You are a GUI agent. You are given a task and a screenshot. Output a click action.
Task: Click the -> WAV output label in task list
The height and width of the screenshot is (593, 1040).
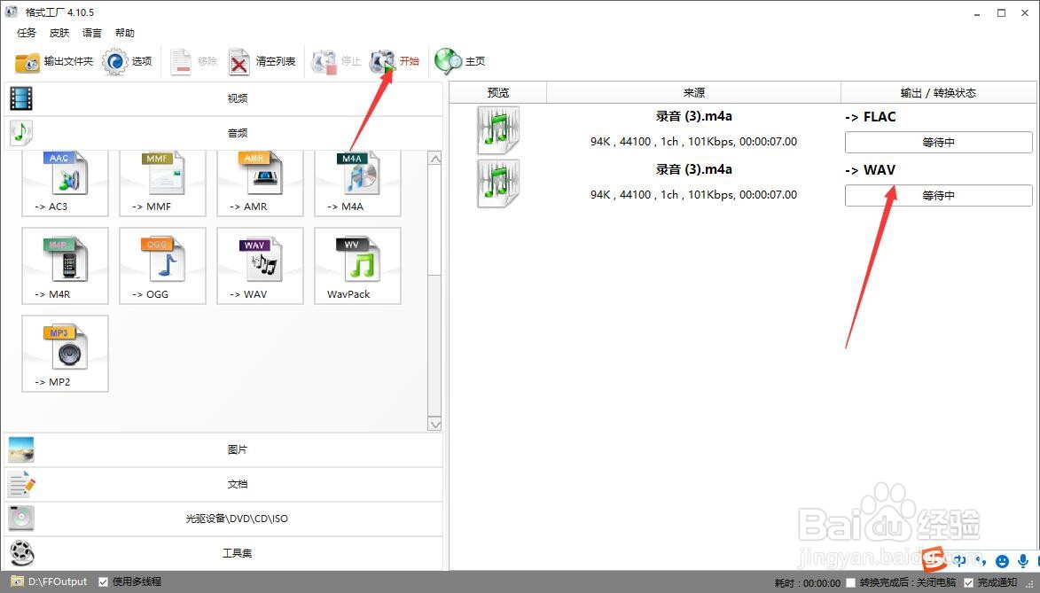click(x=870, y=170)
